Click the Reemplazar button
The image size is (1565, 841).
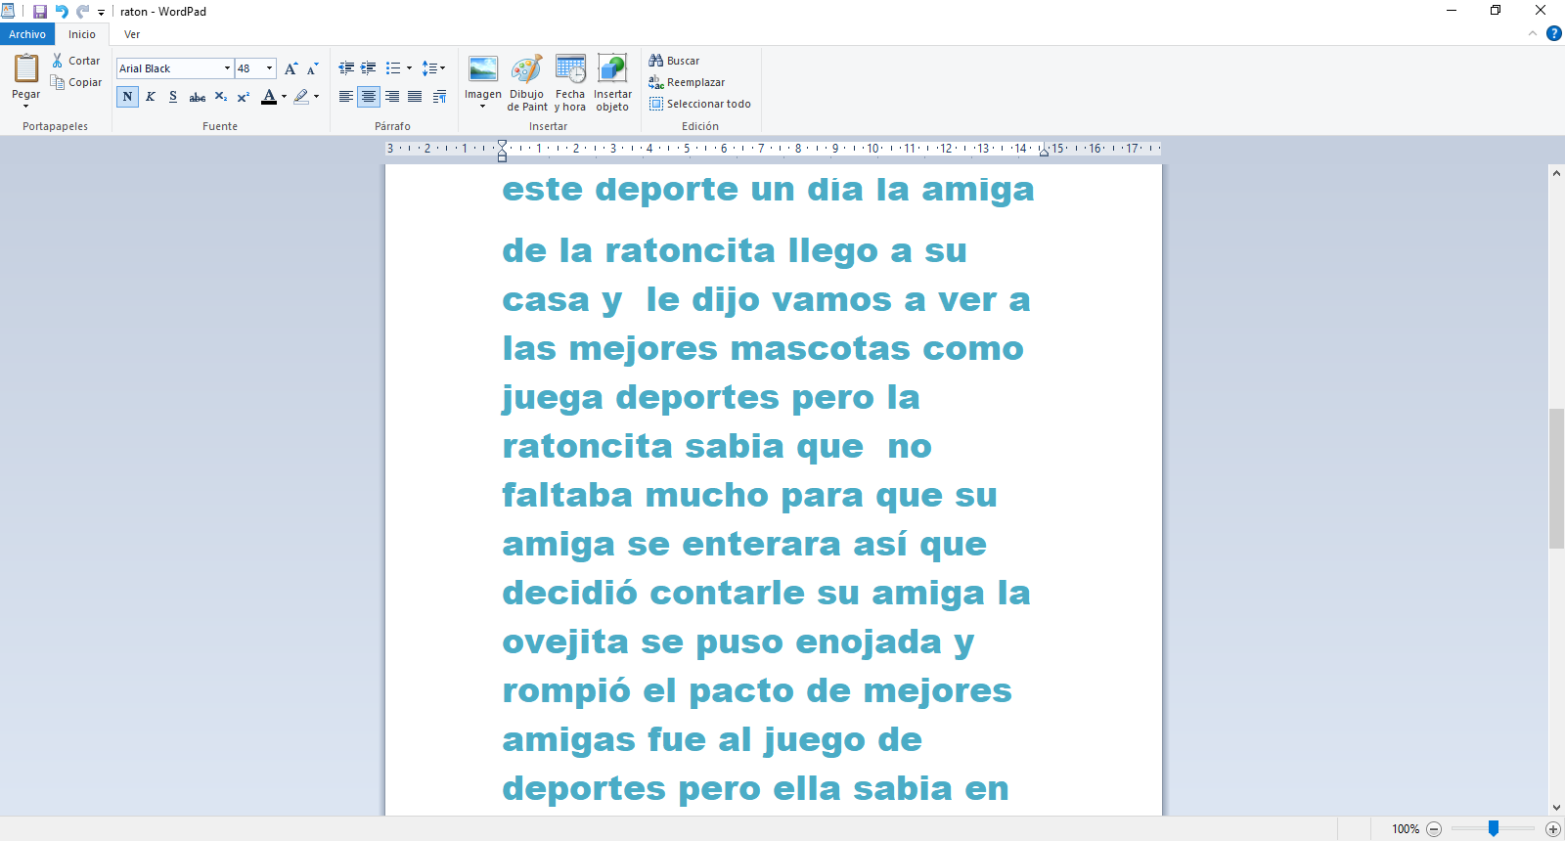[687, 82]
